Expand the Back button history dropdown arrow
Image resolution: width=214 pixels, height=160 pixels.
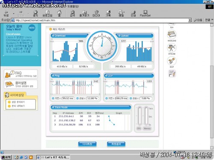14,14
